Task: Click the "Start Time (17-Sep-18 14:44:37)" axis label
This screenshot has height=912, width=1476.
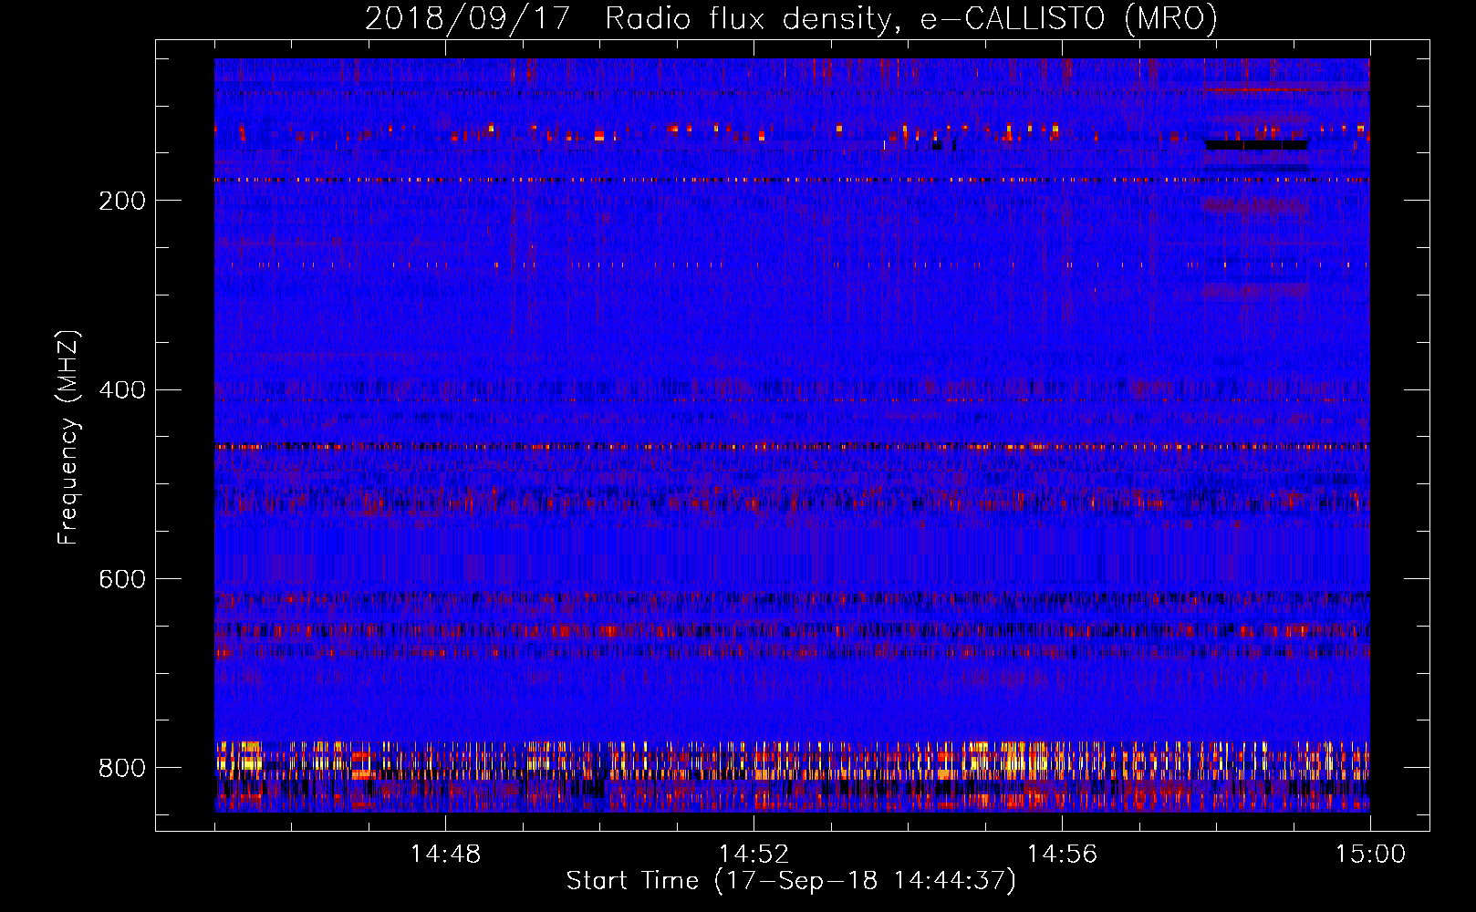Action: coord(791,881)
